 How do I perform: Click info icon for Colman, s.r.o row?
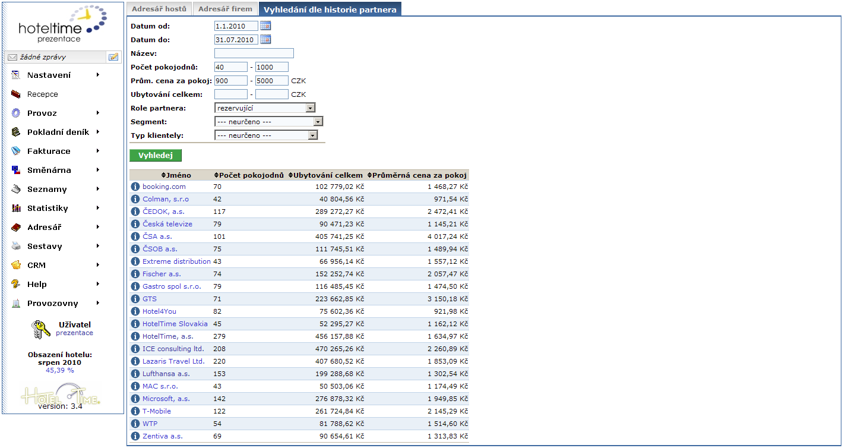click(x=135, y=199)
